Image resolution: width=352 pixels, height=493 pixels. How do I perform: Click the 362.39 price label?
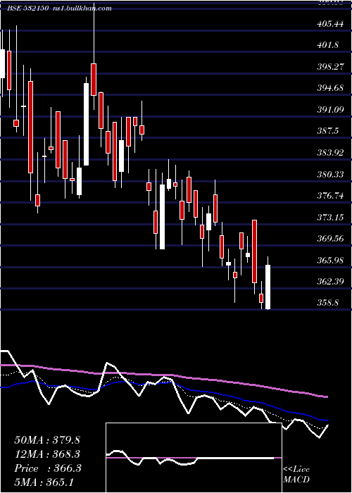(330, 282)
